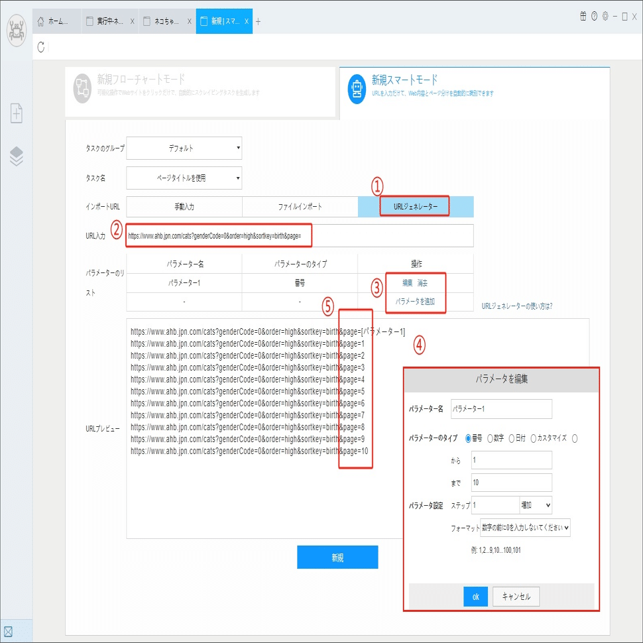Image resolution: width=643 pixels, height=643 pixels.
Task: Add a new tab with plus icon
Action: pos(258,21)
